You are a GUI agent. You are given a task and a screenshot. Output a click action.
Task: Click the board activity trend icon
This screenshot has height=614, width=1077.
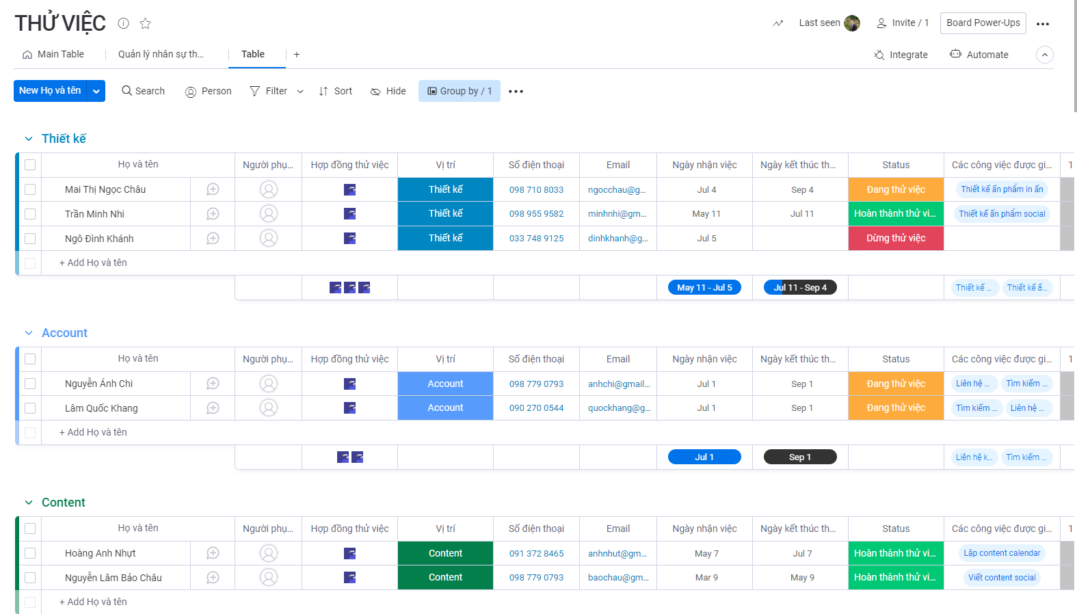pyautogui.click(x=778, y=23)
